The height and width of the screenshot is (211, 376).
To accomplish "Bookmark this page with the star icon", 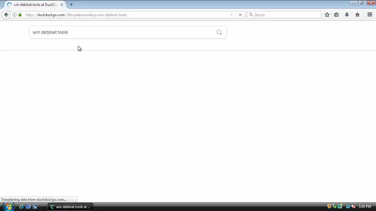I will (327, 15).
